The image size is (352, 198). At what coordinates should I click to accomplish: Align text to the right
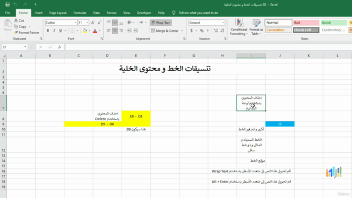coord(121,31)
